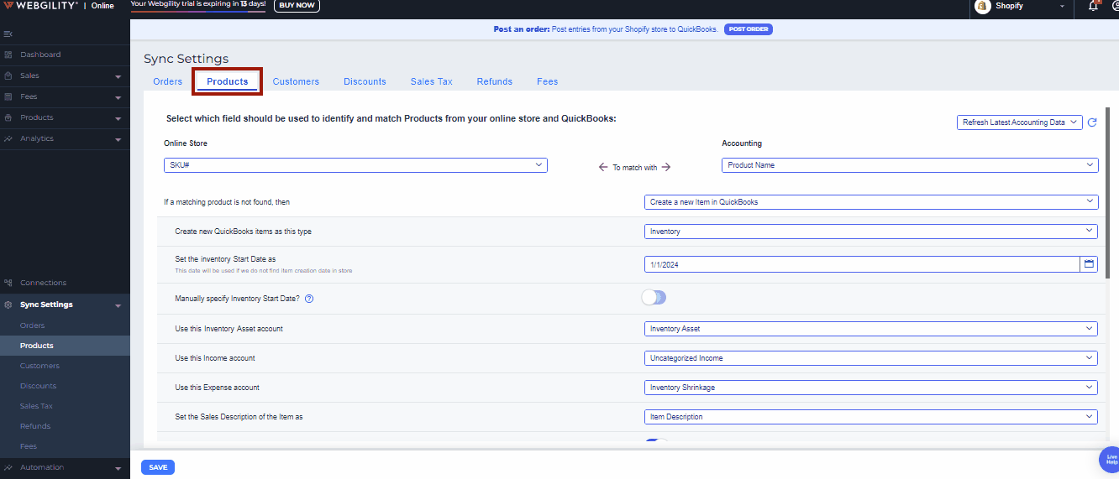Screen dimensions: 1119x479
Task: Click the notification bell icon
Action: [x=1093, y=7]
